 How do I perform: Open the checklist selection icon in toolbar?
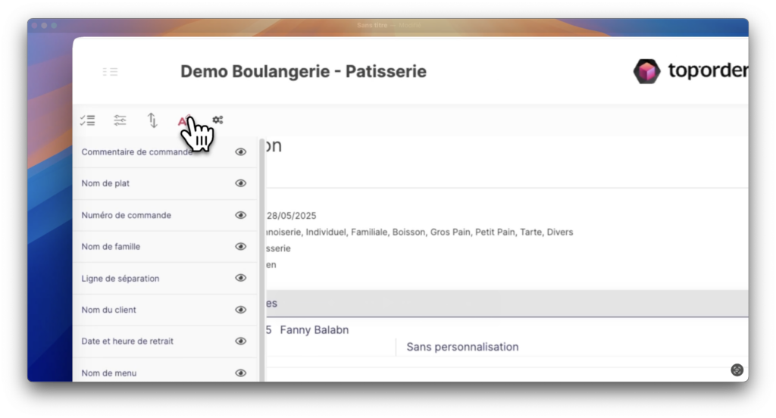coord(87,120)
